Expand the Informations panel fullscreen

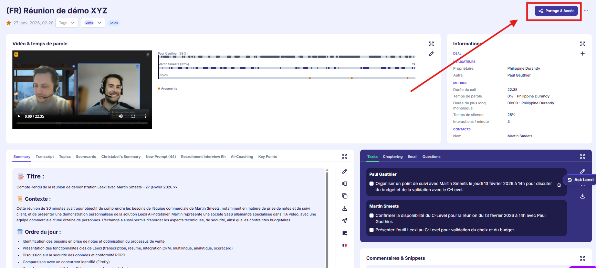pos(582,44)
